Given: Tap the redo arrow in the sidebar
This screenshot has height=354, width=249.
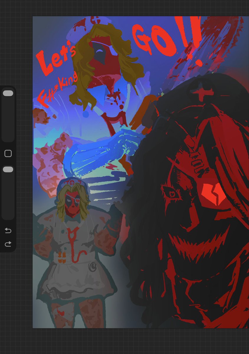Looking at the screenshot, I should pyautogui.click(x=8, y=244).
